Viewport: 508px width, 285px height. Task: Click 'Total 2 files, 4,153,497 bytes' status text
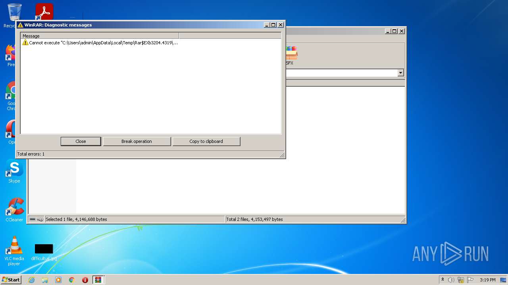(x=254, y=219)
